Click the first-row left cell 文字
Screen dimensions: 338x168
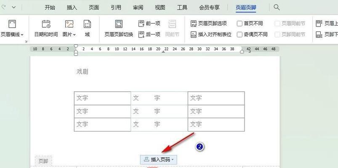click(x=82, y=98)
